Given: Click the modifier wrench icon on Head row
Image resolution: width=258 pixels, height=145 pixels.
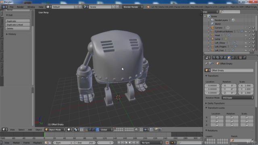Looking at the screenshot, I should click(229, 35).
